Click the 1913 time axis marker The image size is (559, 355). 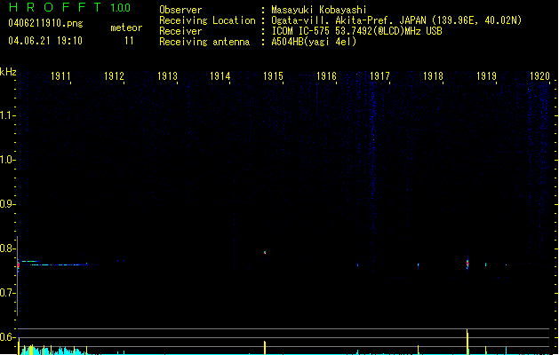tap(167, 76)
